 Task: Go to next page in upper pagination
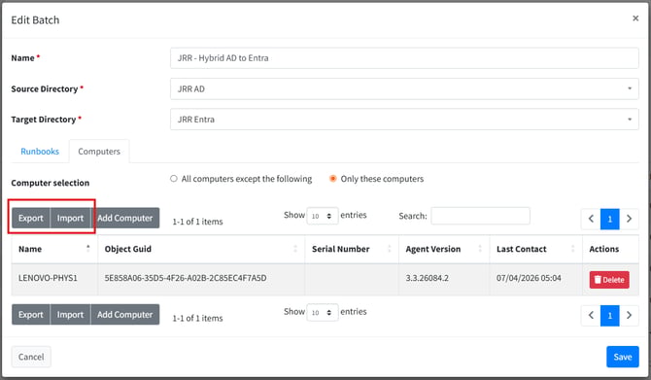(629, 219)
